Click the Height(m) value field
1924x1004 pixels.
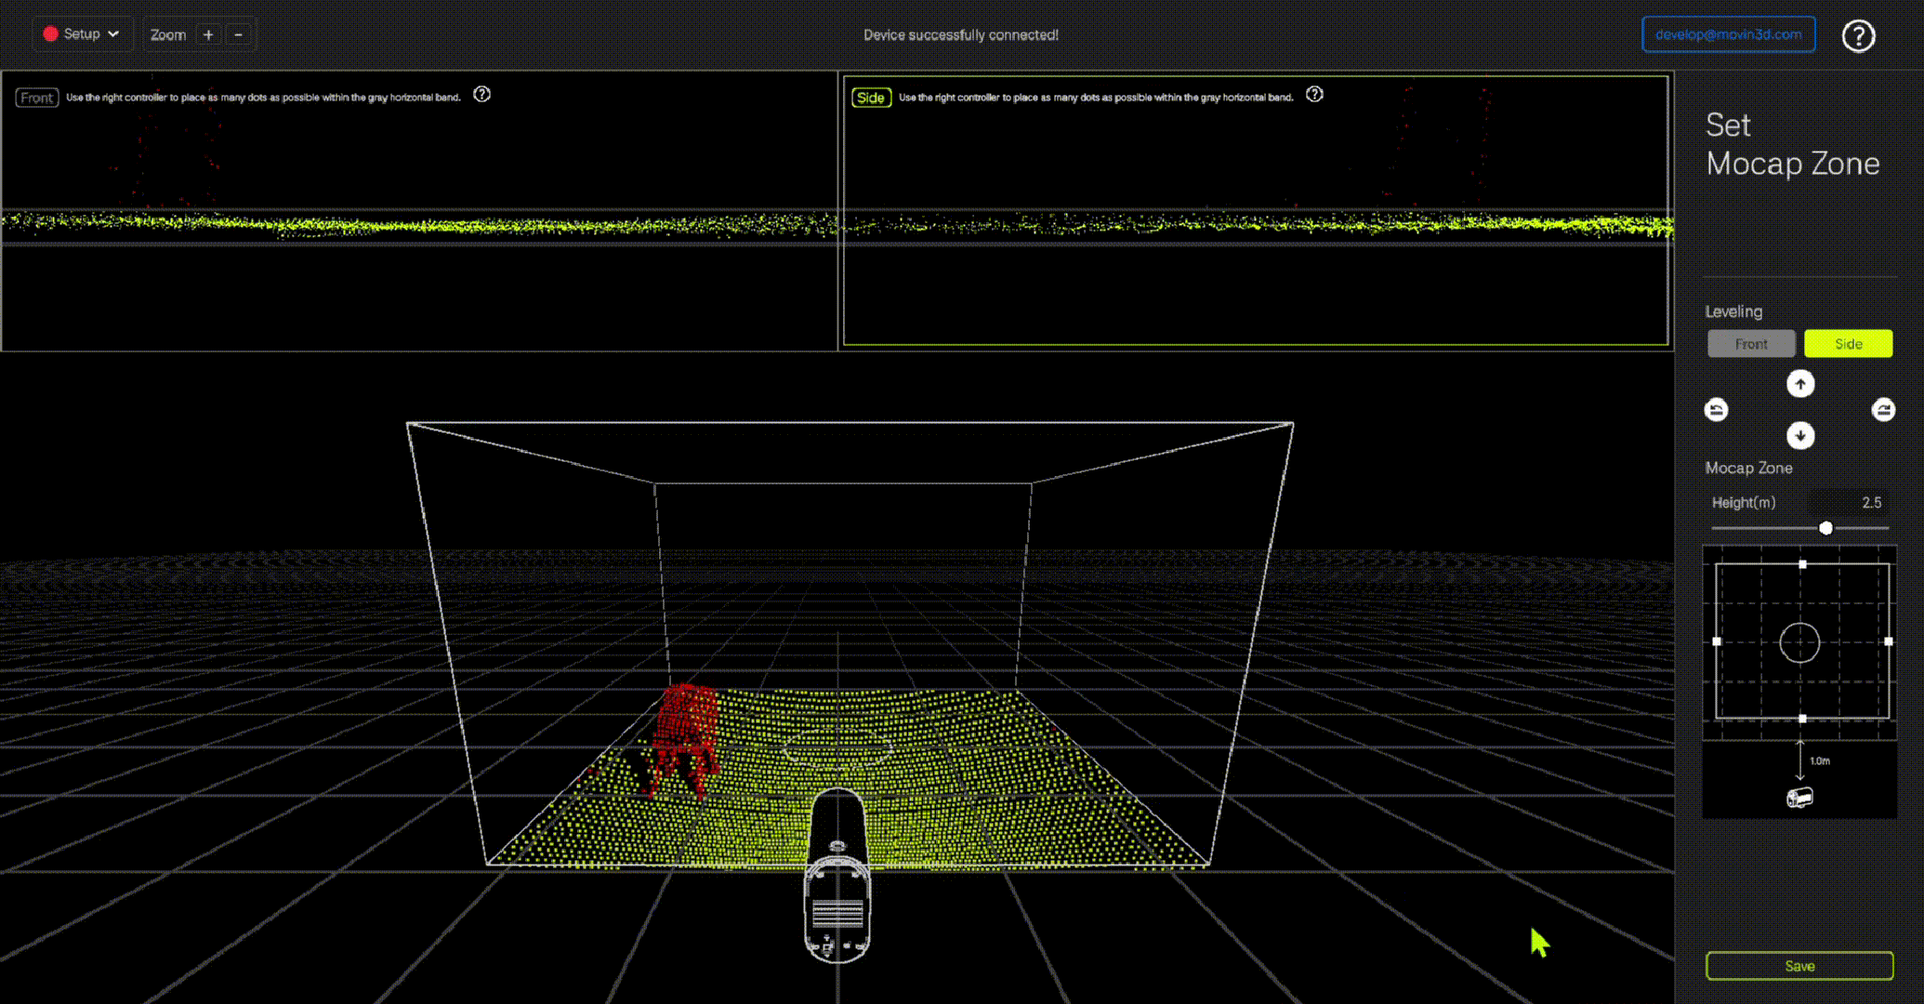pos(1870,503)
